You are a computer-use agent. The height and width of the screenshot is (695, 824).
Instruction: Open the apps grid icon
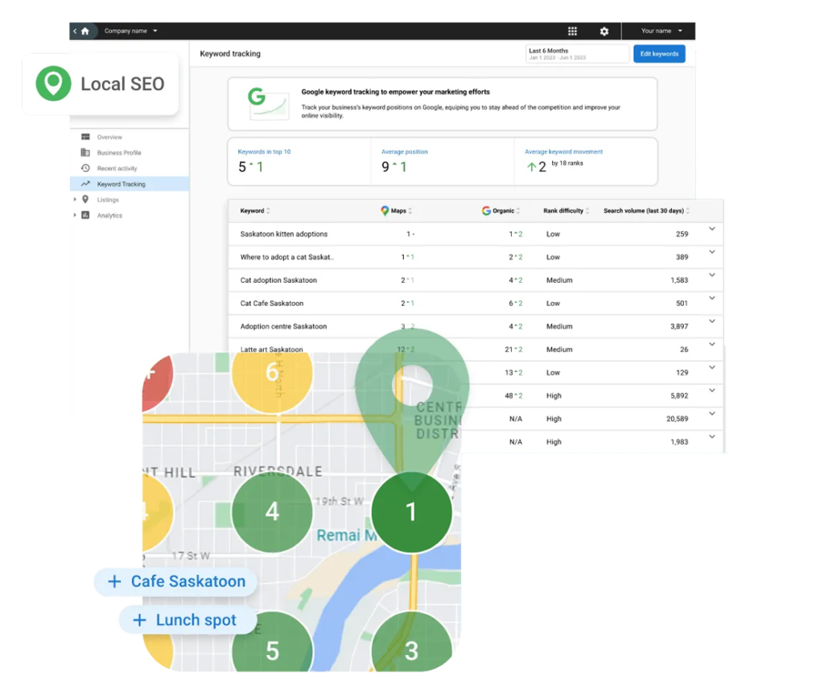tap(572, 31)
